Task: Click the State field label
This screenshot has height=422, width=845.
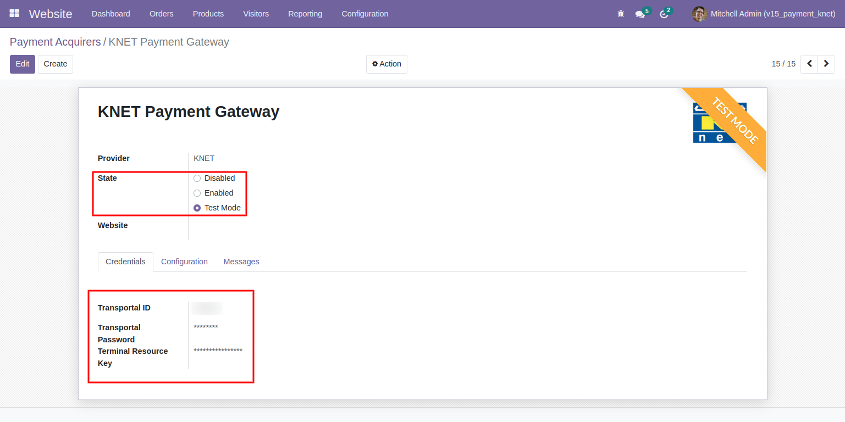Action: click(x=107, y=178)
